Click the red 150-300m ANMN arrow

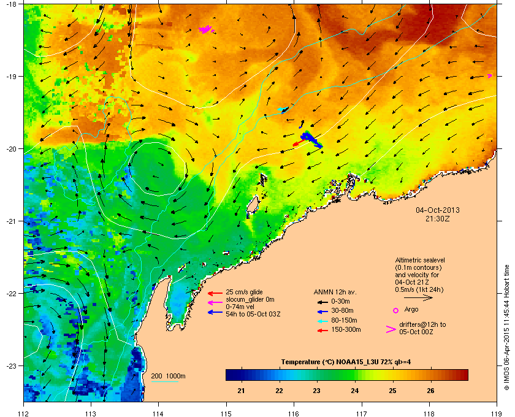[323, 331]
